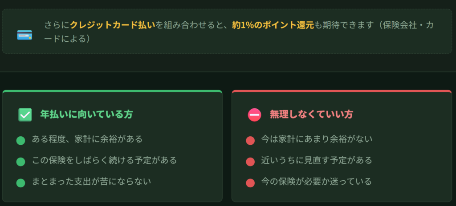
Task: Click the まとまった支出が苦にならない list text
Action: [x=92, y=181]
